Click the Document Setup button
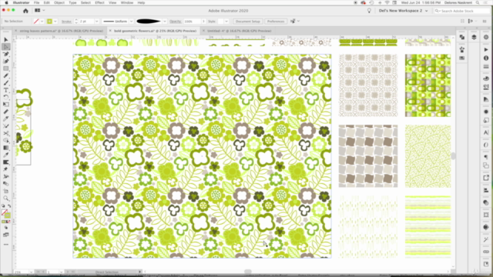This screenshot has height=277, width=493. click(x=248, y=22)
